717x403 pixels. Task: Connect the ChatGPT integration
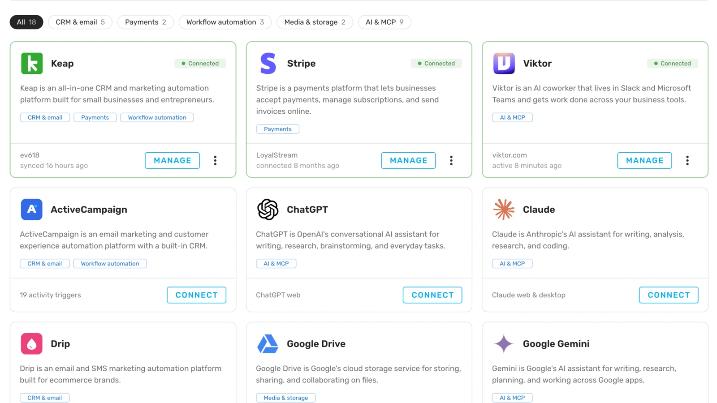tap(432, 295)
